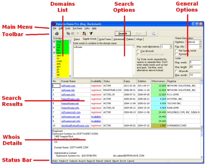Open the software.info link
The width and height of the screenshot is (206, 165).
pos(68,95)
